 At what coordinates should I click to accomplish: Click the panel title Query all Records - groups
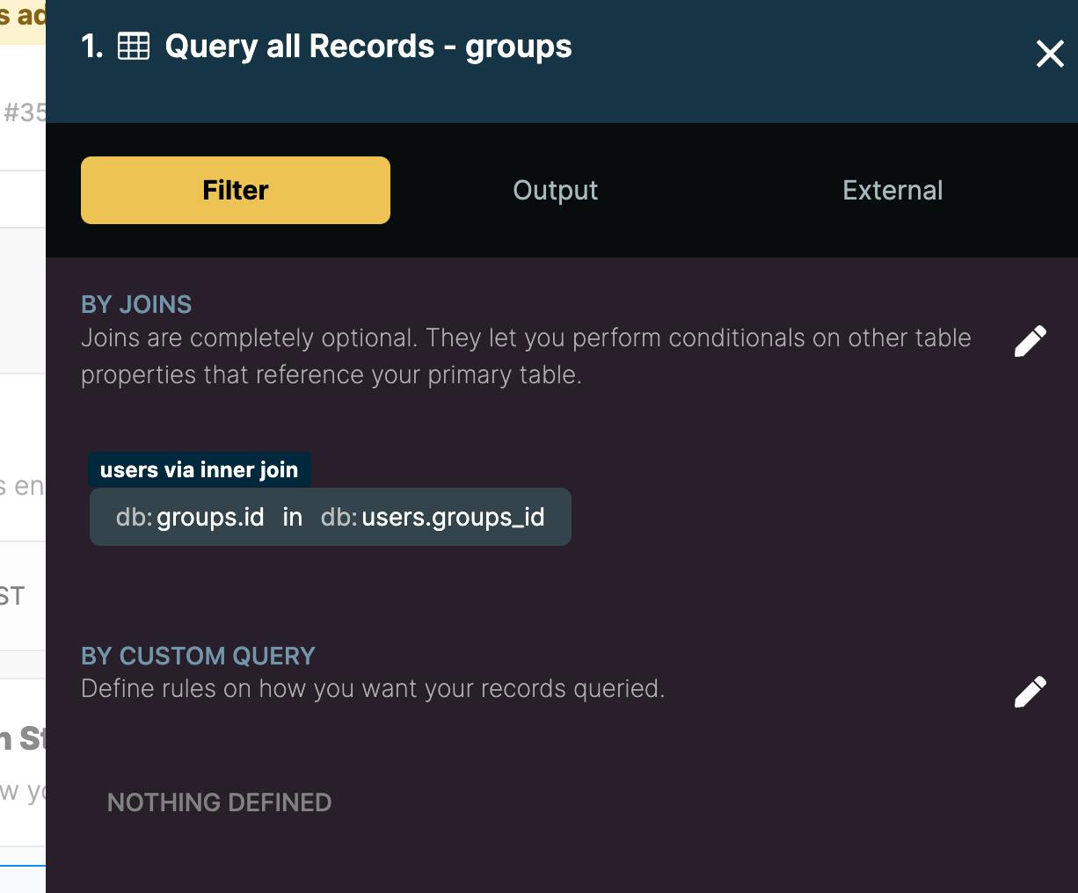(x=368, y=46)
